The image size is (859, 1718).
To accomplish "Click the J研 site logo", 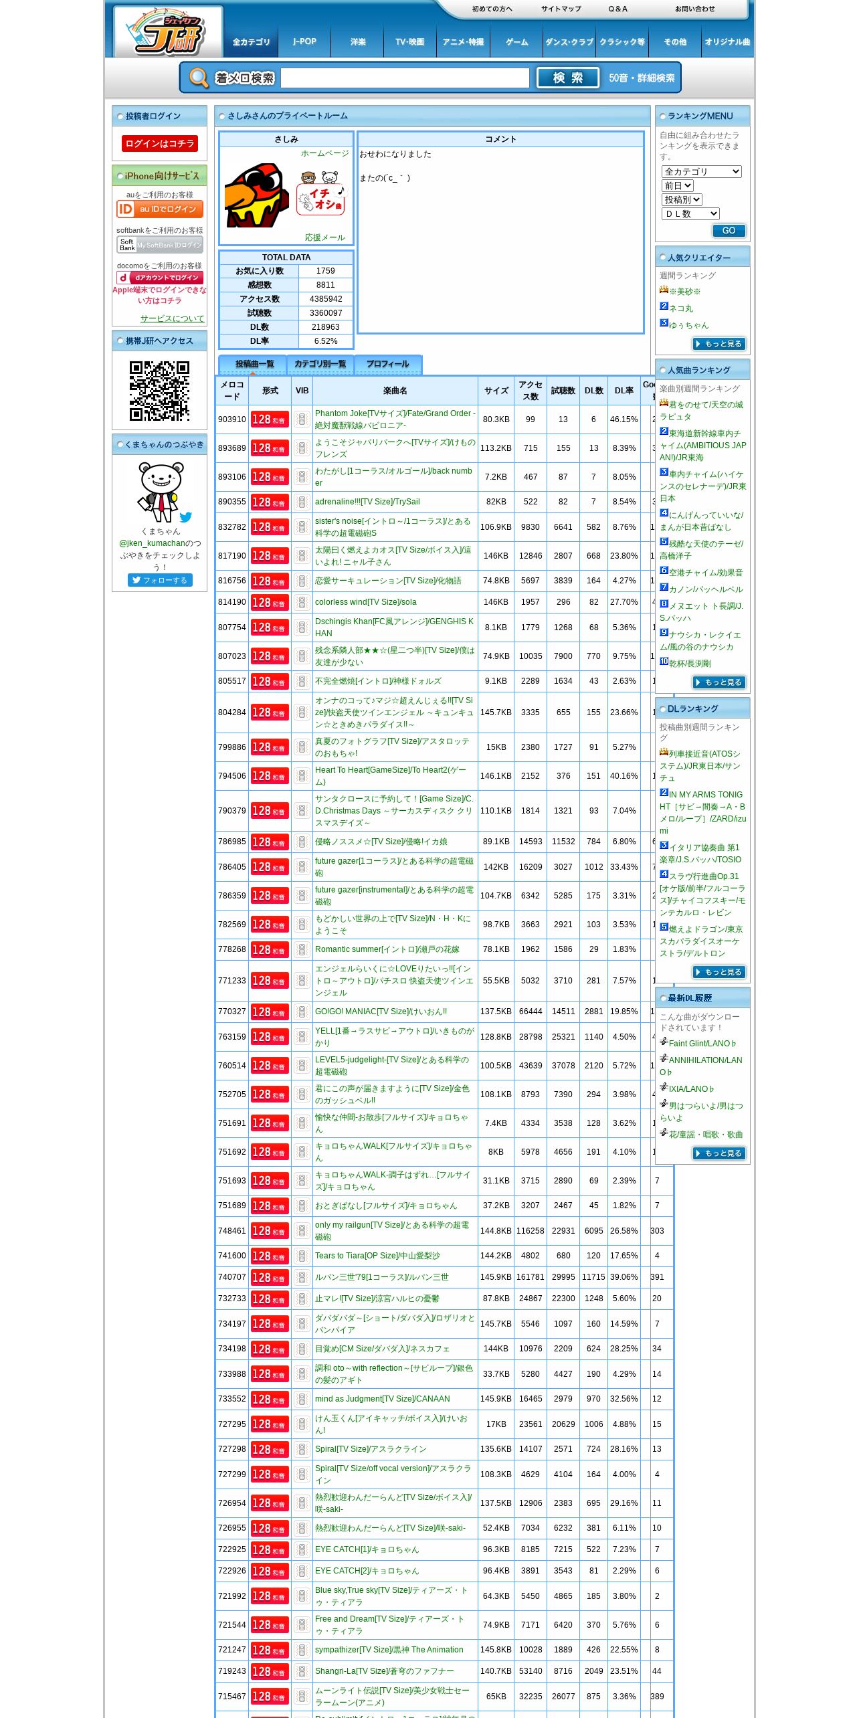I will coord(168,32).
